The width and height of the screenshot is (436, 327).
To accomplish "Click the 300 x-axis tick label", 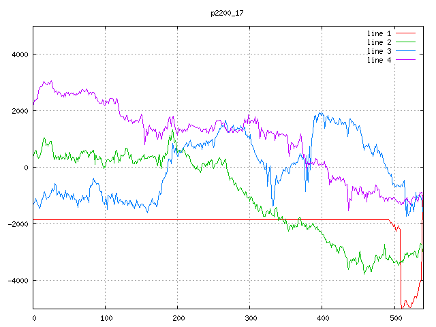I will pos(250,317).
